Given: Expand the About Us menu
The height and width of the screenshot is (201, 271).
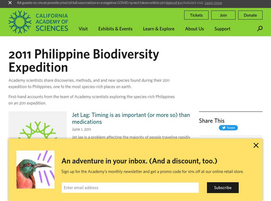Looking at the screenshot, I should click(194, 29).
